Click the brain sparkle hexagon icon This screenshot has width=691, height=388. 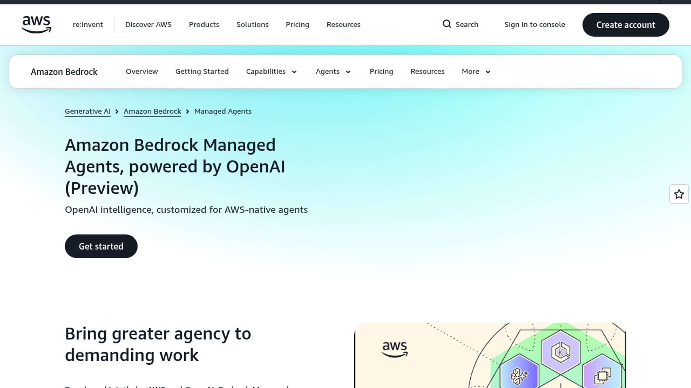click(x=519, y=374)
